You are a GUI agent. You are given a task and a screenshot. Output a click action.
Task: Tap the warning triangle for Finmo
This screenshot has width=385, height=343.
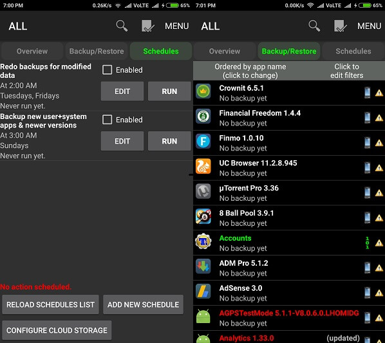(x=379, y=144)
